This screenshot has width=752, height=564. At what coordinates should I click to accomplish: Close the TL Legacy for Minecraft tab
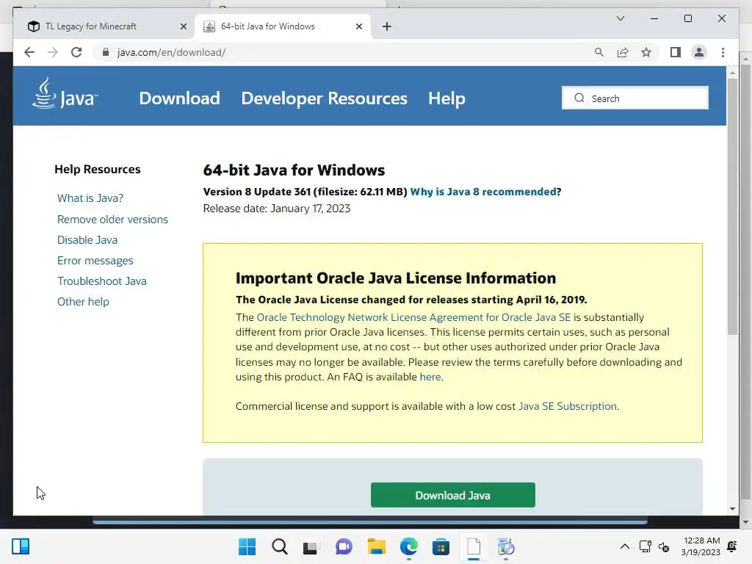pos(183,26)
